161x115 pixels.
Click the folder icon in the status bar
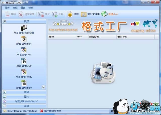pos(5,111)
